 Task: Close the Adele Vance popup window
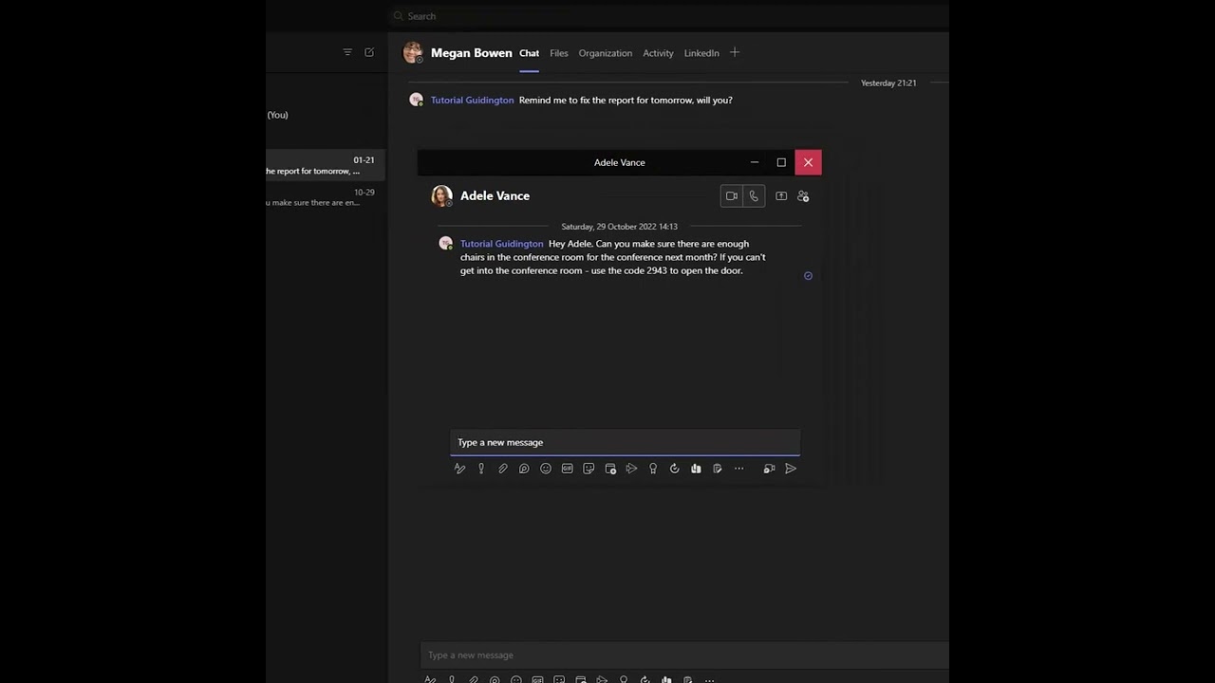coord(808,162)
